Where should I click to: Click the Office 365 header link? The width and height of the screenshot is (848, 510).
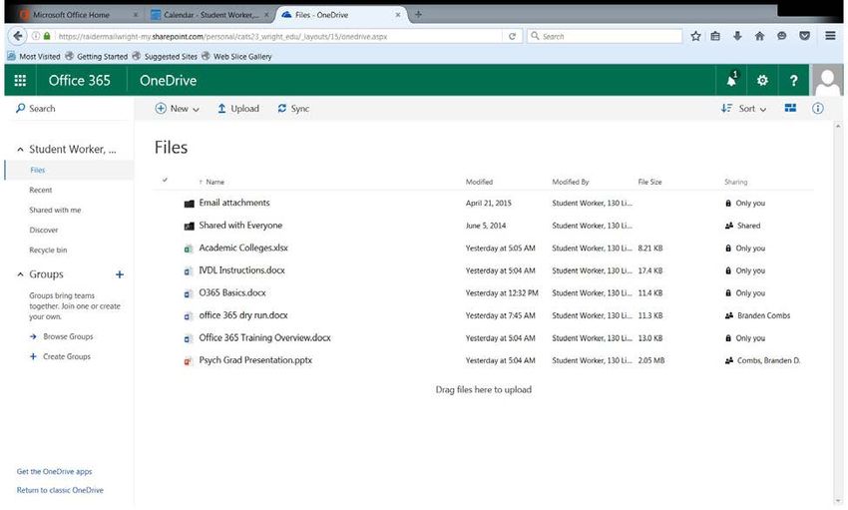pyautogui.click(x=80, y=81)
